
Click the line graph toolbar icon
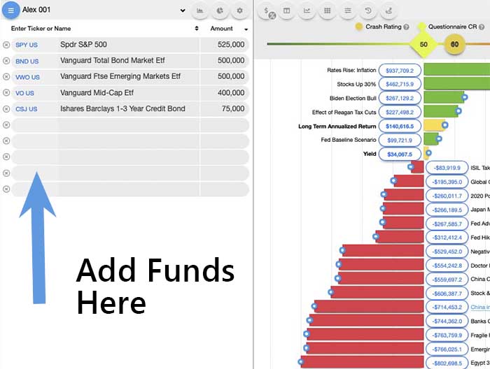[307, 11]
